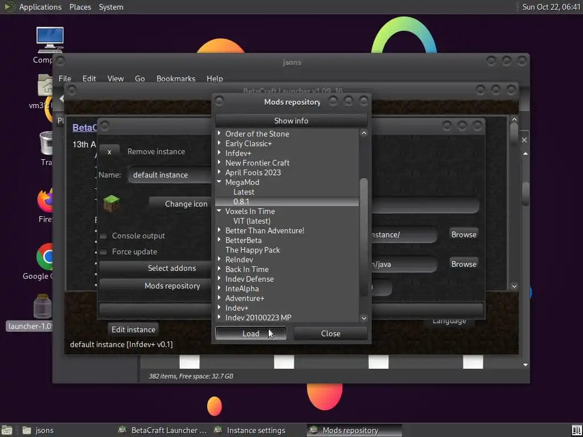Select The Happy Pack entry
The height and width of the screenshot is (437, 583).
pyautogui.click(x=252, y=250)
